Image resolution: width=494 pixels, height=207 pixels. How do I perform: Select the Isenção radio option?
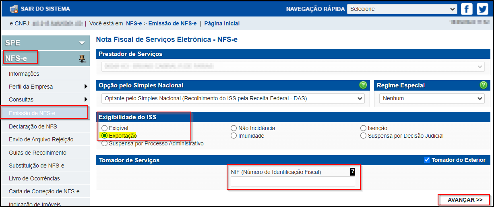tap(364, 128)
